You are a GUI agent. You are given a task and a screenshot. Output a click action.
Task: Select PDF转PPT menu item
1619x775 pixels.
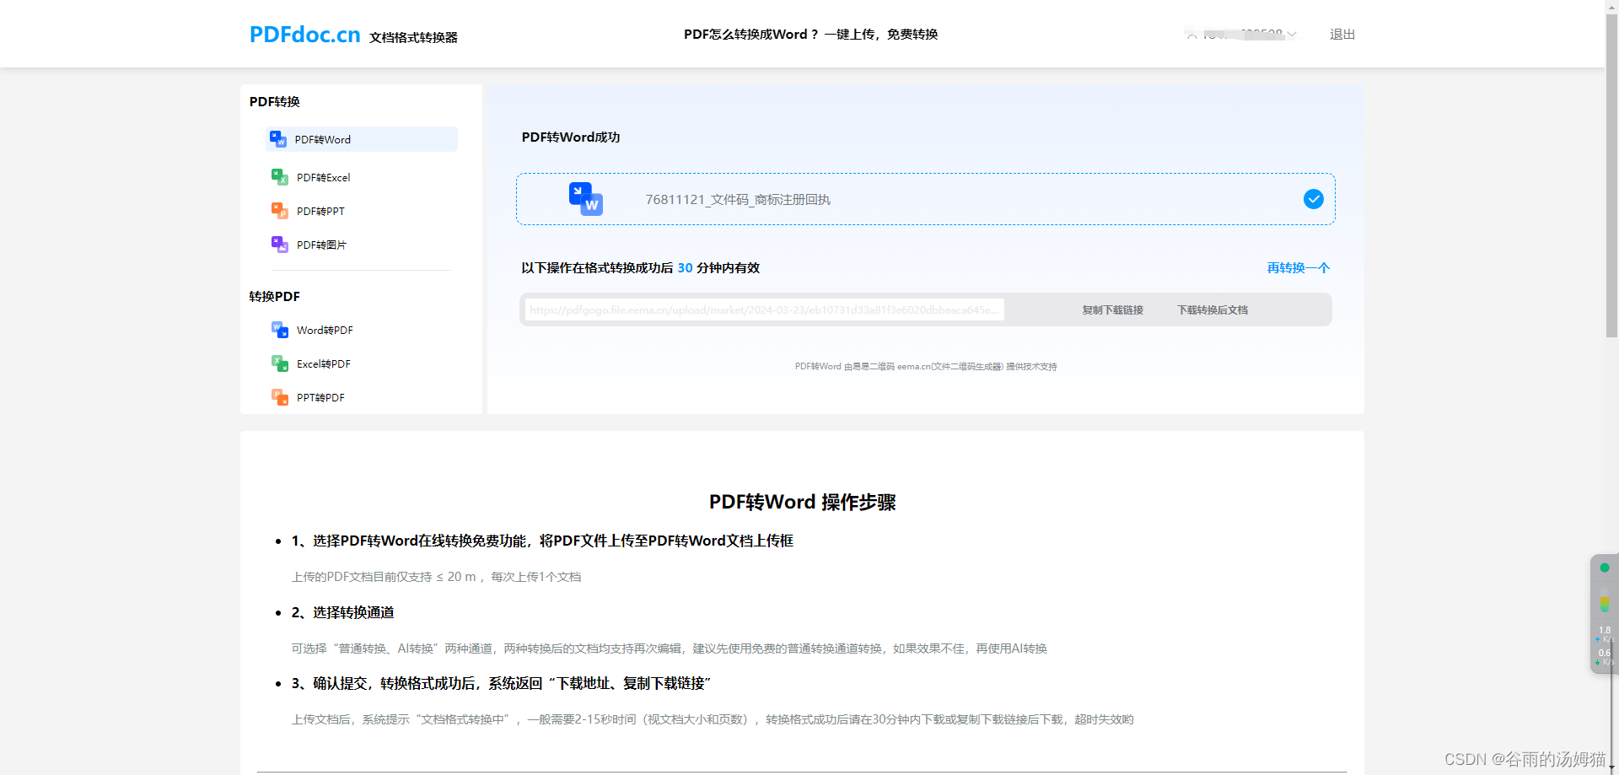(x=320, y=211)
